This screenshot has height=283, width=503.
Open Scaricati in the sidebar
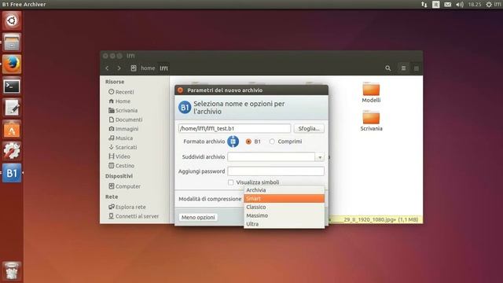123,147
